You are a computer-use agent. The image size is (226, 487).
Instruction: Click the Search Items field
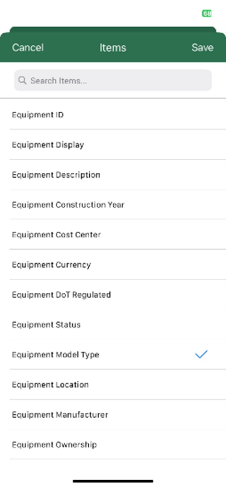(113, 80)
